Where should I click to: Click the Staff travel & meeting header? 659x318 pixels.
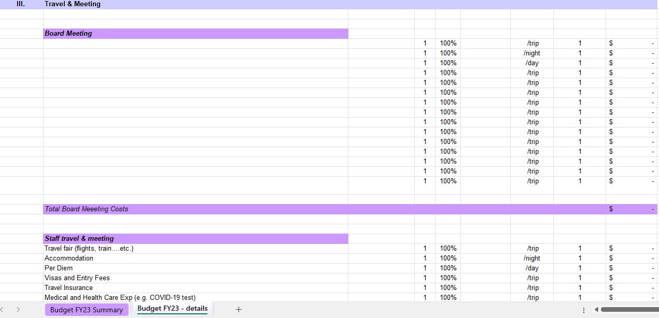79,238
